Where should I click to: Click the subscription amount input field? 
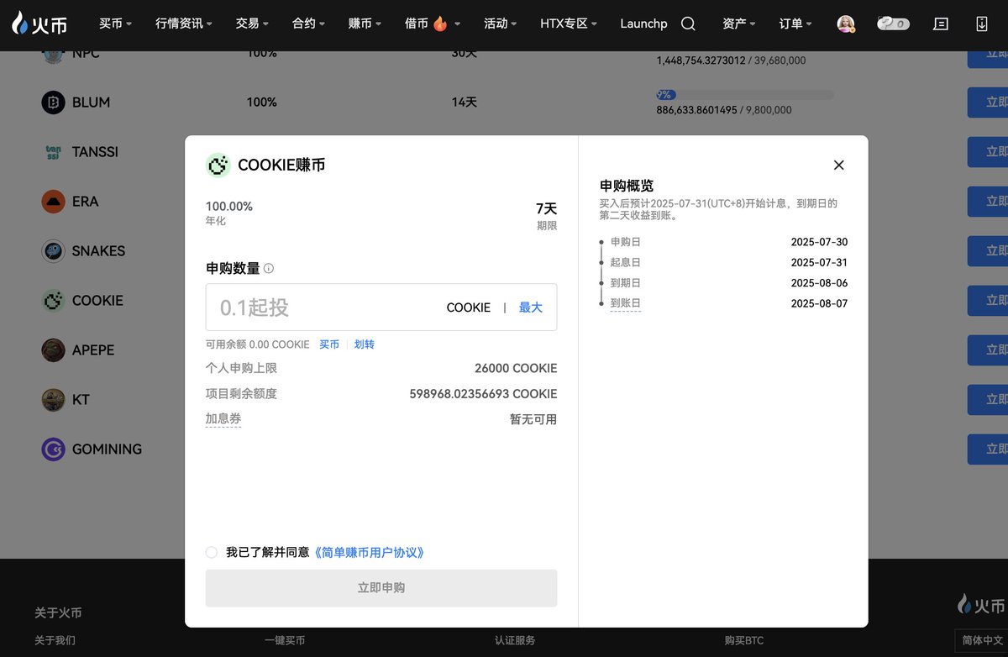point(381,307)
